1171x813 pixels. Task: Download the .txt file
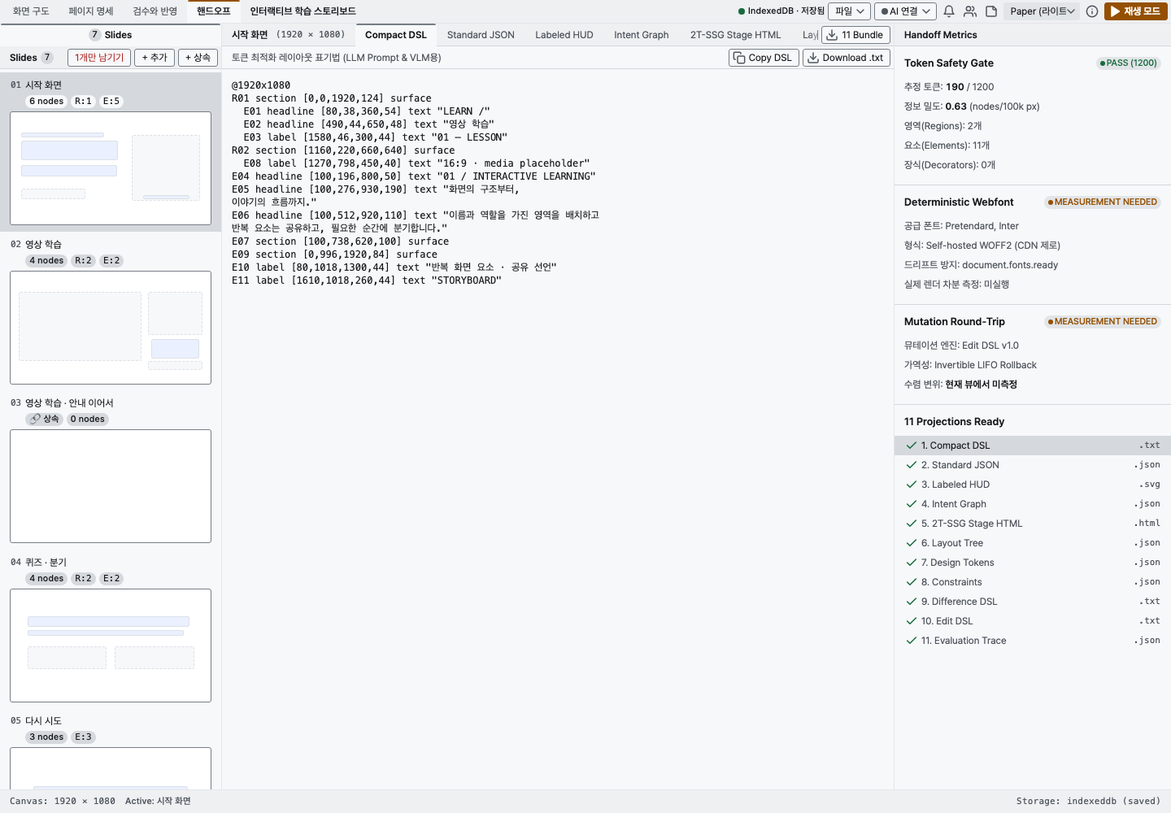click(846, 58)
